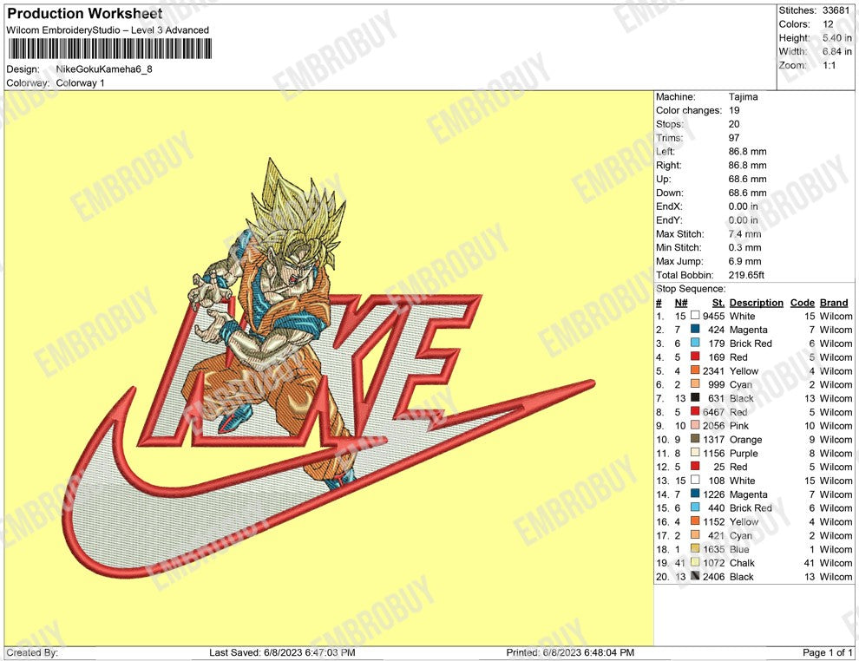Screen dimensions: 859x661
Task: Select the design name NikeGokuKameha6_8
Action: click(104, 69)
